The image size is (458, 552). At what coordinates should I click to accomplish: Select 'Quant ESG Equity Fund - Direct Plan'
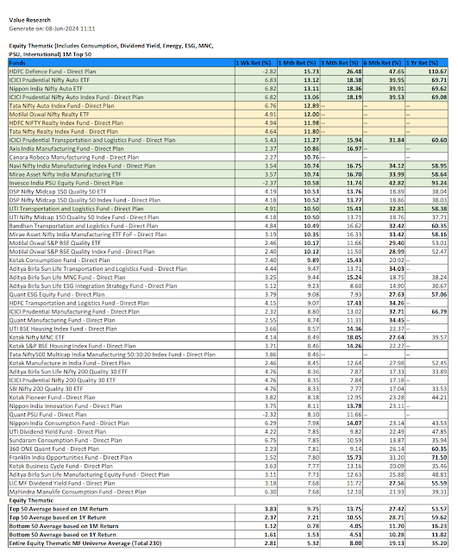coord(57,295)
